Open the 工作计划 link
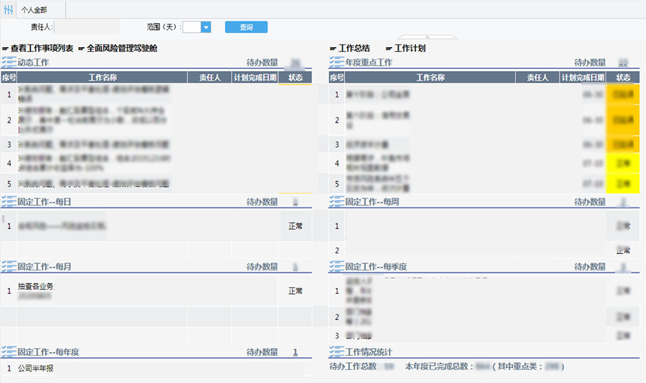The image size is (646, 383). (410, 48)
